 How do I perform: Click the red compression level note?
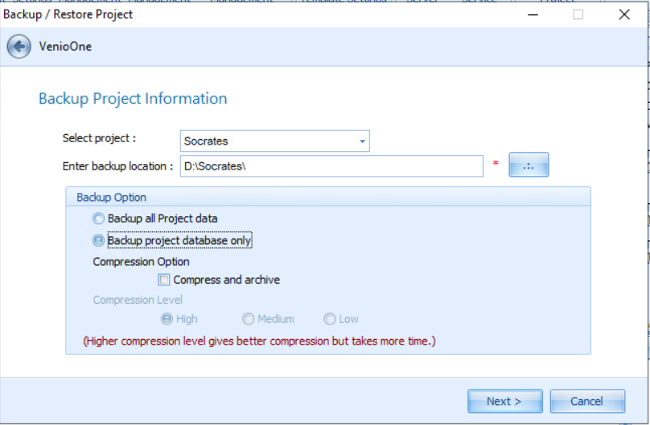[260, 341]
